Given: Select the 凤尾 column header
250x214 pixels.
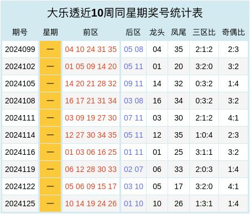Looking at the screenshot, I should pos(179,32).
